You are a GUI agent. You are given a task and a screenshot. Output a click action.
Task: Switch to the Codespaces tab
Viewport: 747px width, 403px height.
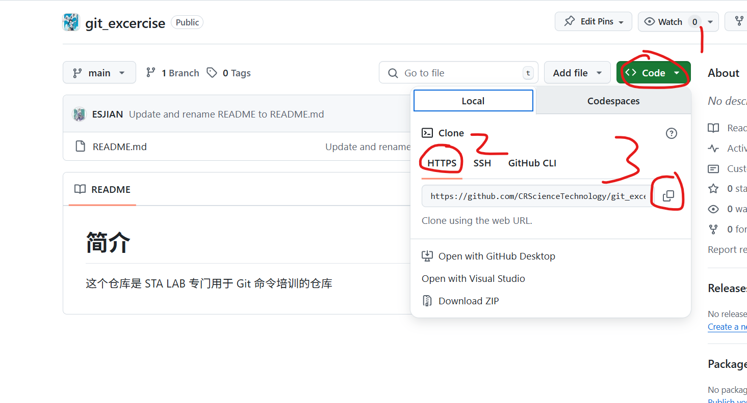613,101
